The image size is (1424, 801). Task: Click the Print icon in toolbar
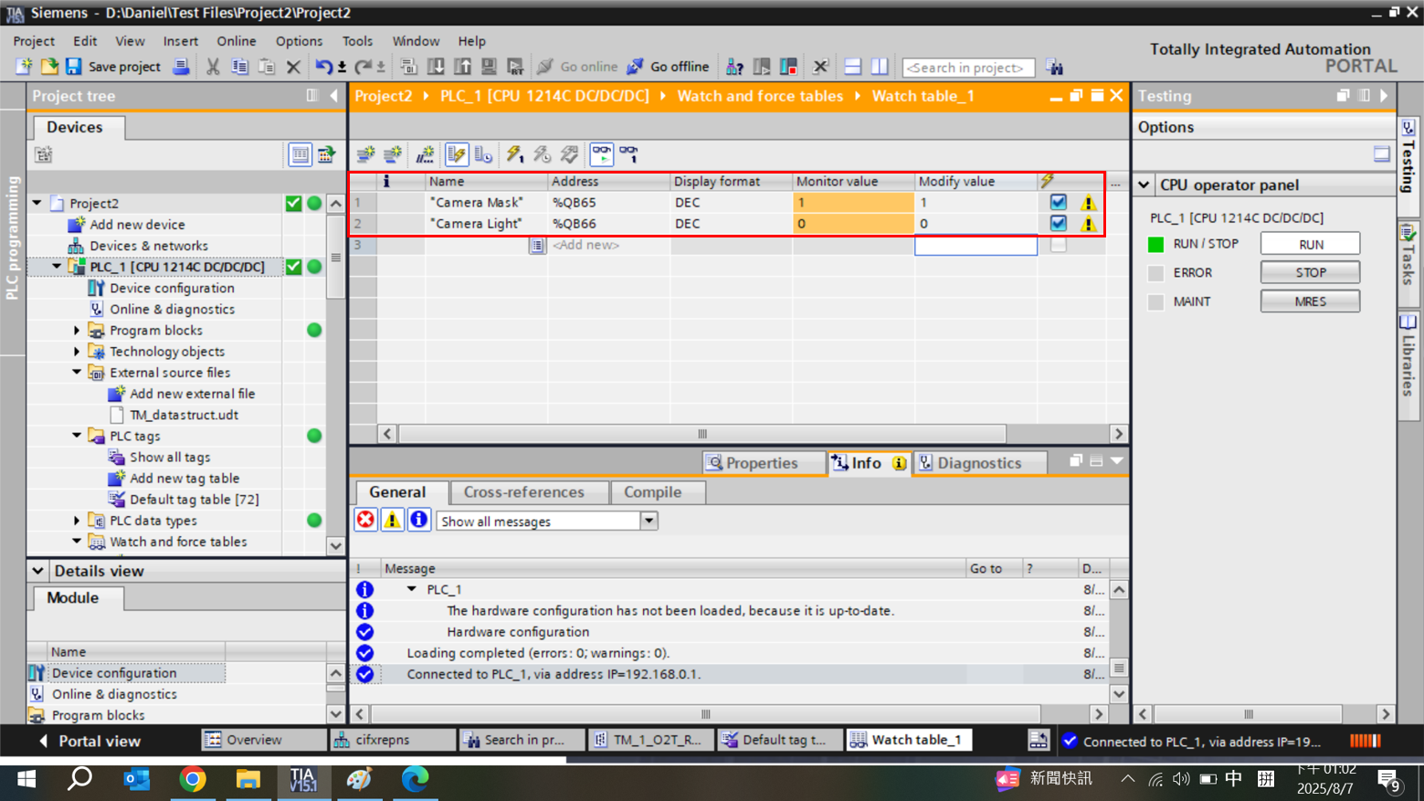pyautogui.click(x=181, y=67)
